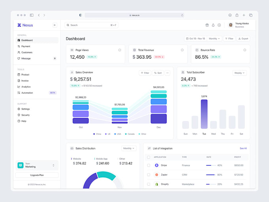The height and width of the screenshot is (202, 269).
Task: Open the three-dots menu in Sales Overview
Action: [x=167, y=73]
